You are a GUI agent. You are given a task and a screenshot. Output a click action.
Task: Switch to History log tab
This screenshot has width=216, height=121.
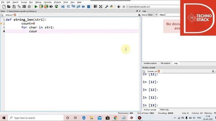tap(164, 110)
